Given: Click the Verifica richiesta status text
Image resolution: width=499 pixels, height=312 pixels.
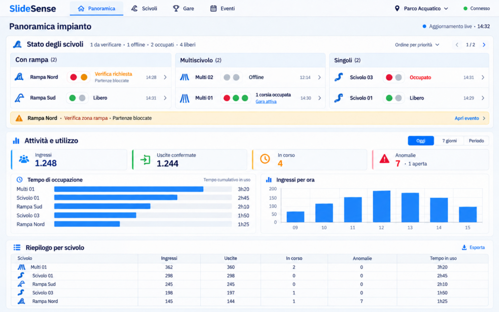Looking at the screenshot, I should tap(113, 74).
